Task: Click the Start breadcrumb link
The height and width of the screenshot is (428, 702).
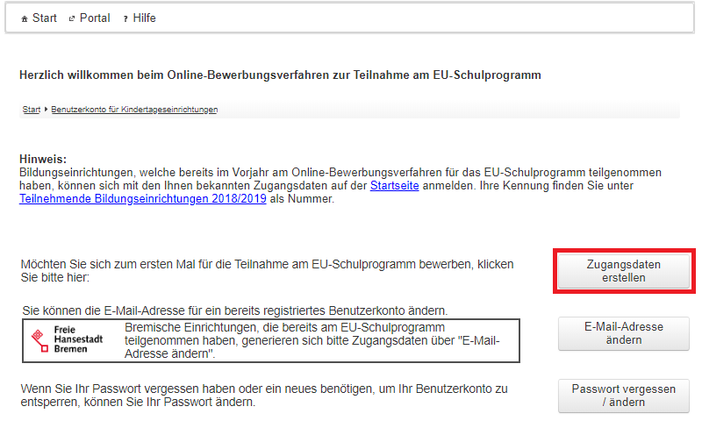Action: [32, 110]
